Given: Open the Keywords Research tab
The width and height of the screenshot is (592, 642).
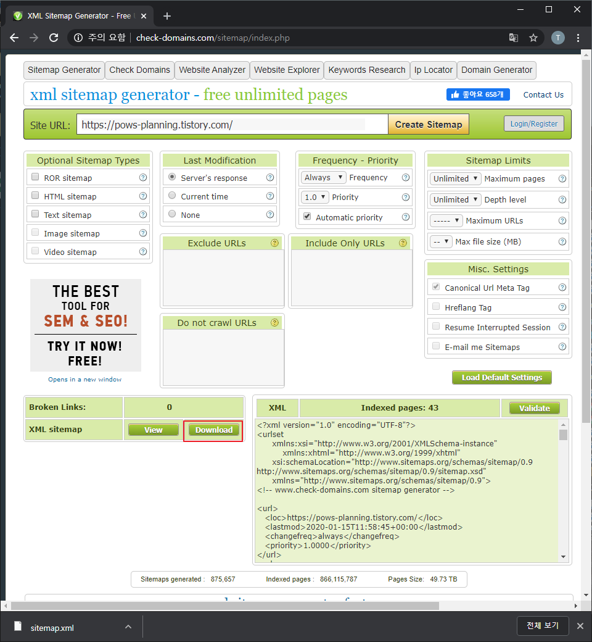Looking at the screenshot, I should tap(366, 70).
